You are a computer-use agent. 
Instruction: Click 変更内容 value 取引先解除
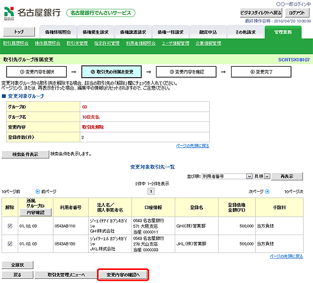(x=93, y=127)
